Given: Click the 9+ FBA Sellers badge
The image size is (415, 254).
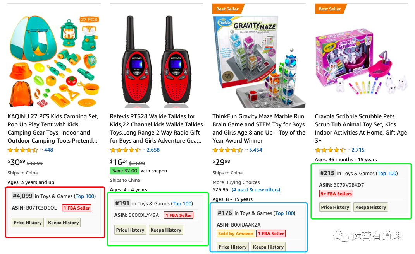Looking at the screenshot, I should [x=336, y=194].
